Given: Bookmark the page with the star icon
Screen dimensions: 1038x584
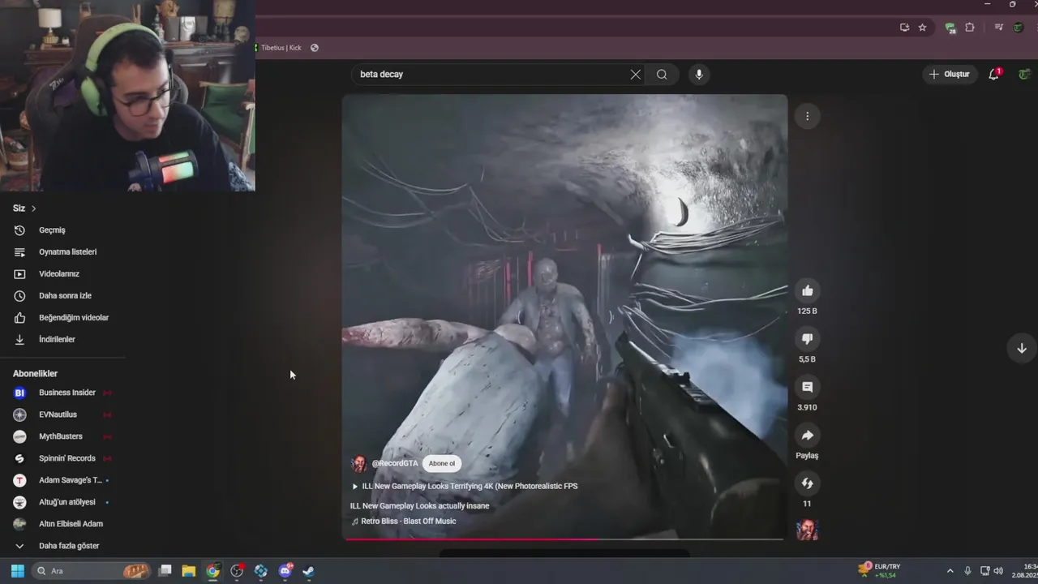Looking at the screenshot, I should click(922, 28).
